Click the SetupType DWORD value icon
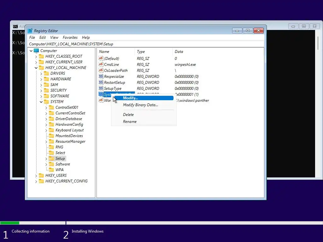 tap(101, 88)
